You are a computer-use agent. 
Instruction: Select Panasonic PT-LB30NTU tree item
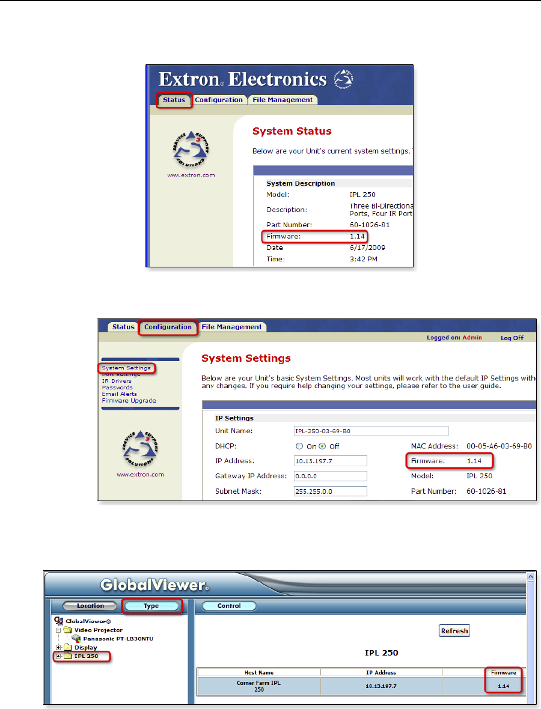click(118, 639)
